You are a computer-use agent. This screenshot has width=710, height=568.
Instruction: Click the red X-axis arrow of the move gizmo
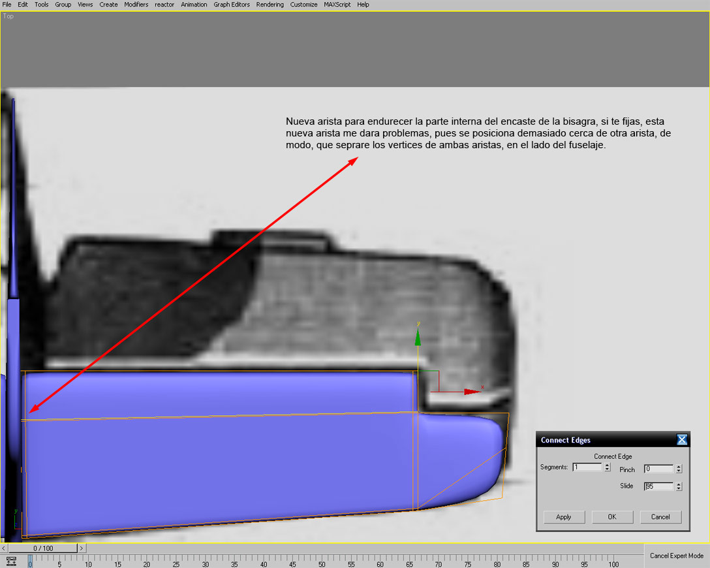[472, 391]
